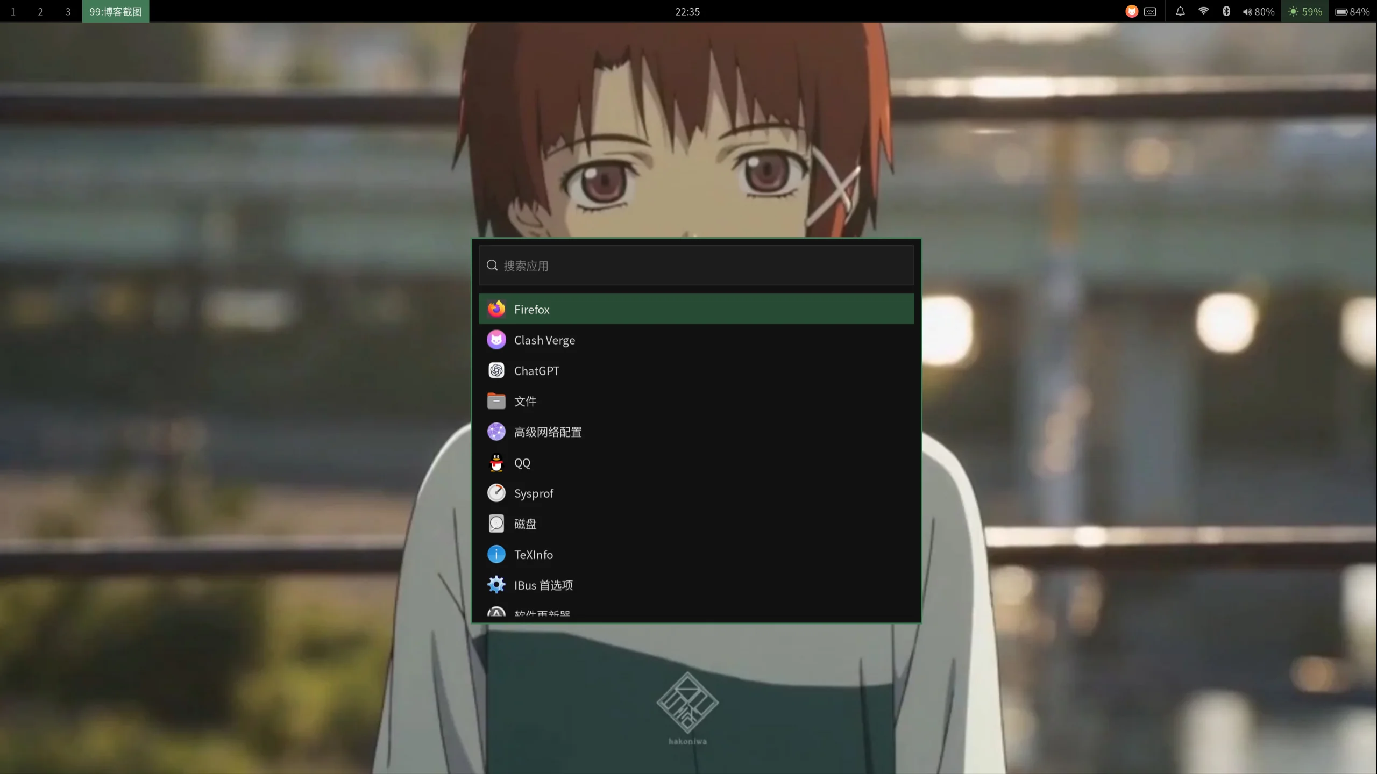Image resolution: width=1377 pixels, height=774 pixels.
Task: Select the Sysprof entry label
Action: [x=534, y=493]
